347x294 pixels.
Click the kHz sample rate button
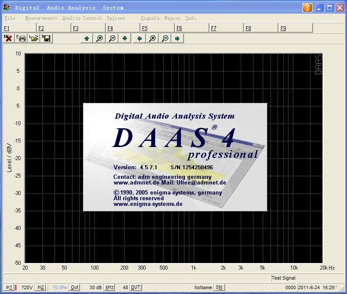pyautogui.click(x=110, y=287)
